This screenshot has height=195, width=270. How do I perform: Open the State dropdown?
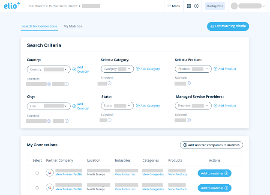point(117,106)
